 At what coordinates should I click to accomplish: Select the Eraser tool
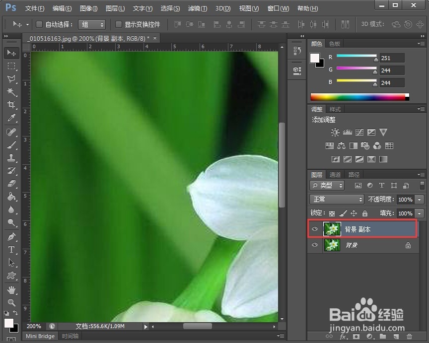point(11,184)
